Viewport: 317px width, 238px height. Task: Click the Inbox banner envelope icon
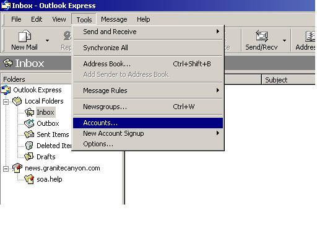[8, 63]
